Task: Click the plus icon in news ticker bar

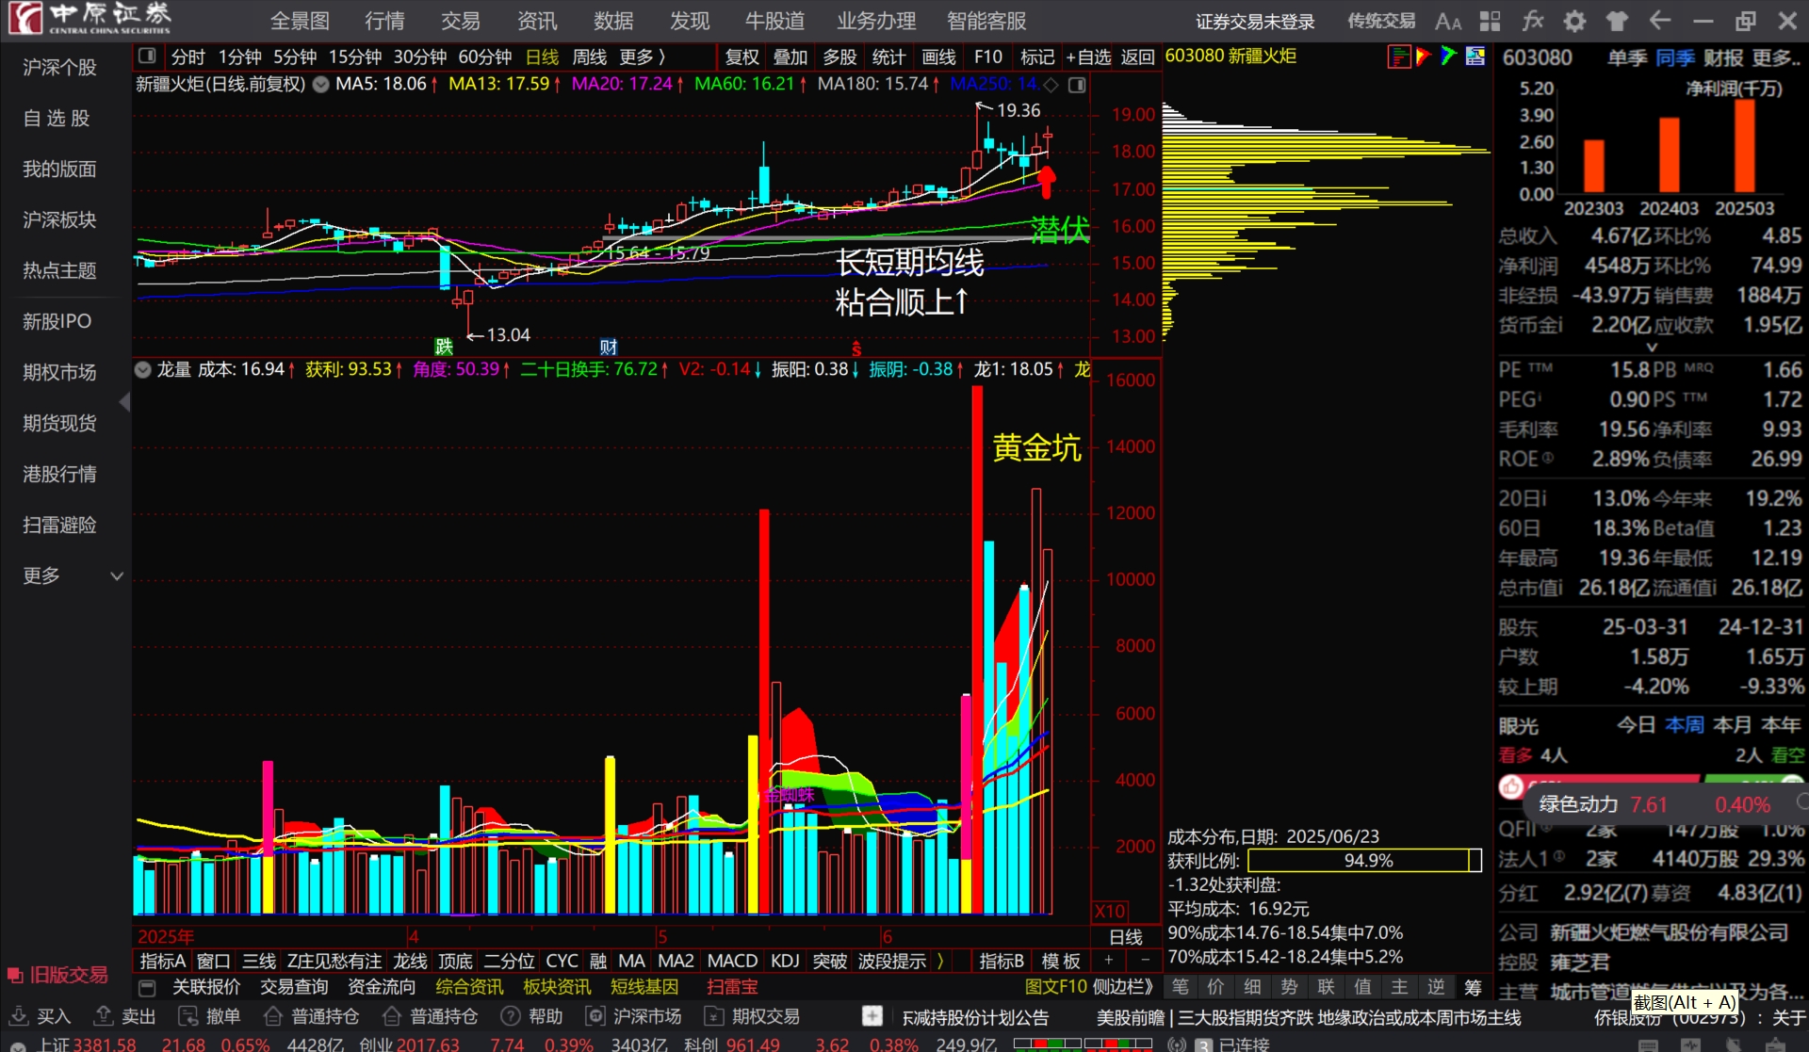Action: tap(872, 1016)
